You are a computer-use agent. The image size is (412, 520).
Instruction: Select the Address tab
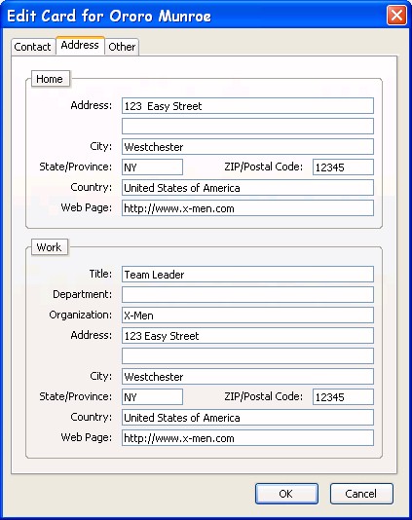click(80, 45)
